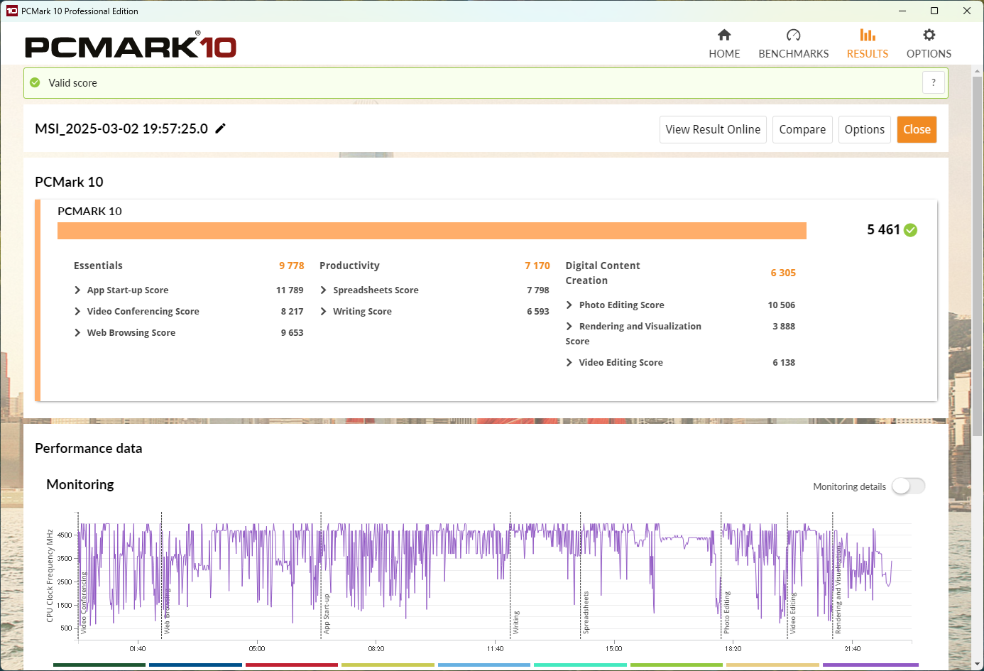Expand Rendering and Visualization Score row
The image size is (984, 671).
tap(569, 326)
